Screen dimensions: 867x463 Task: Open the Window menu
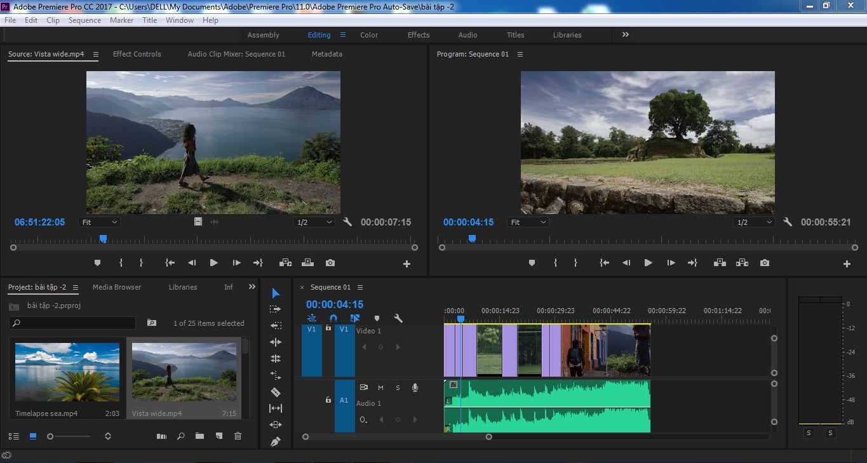tap(180, 20)
